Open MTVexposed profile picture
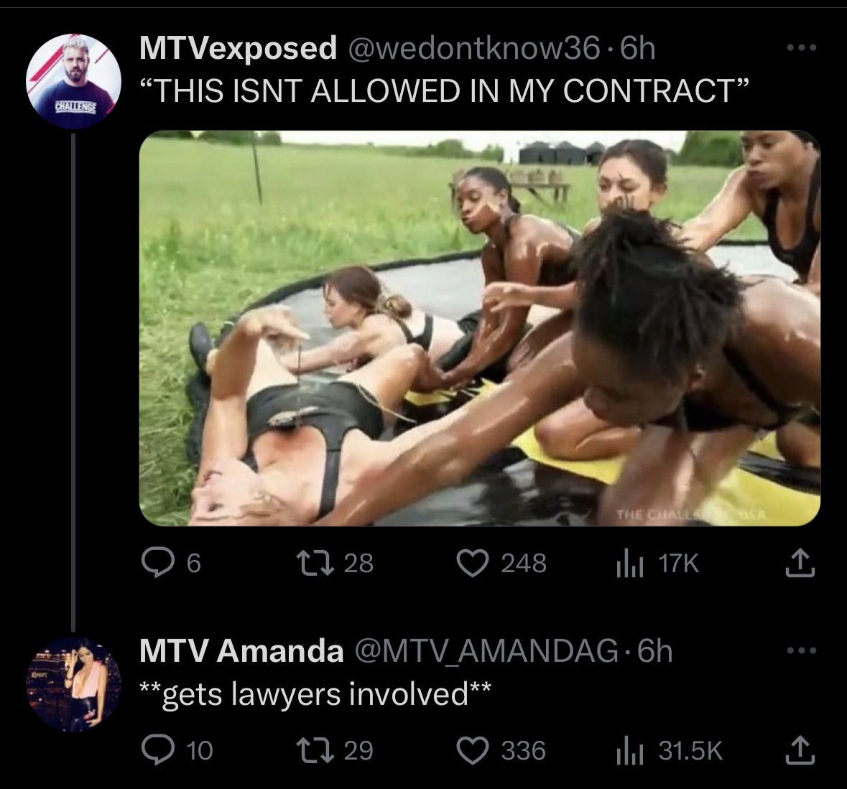The height and width of the screenshot is (789, 847). [x=73, y=81]
